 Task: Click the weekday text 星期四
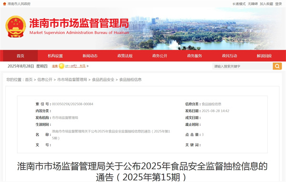click(42, 66)
